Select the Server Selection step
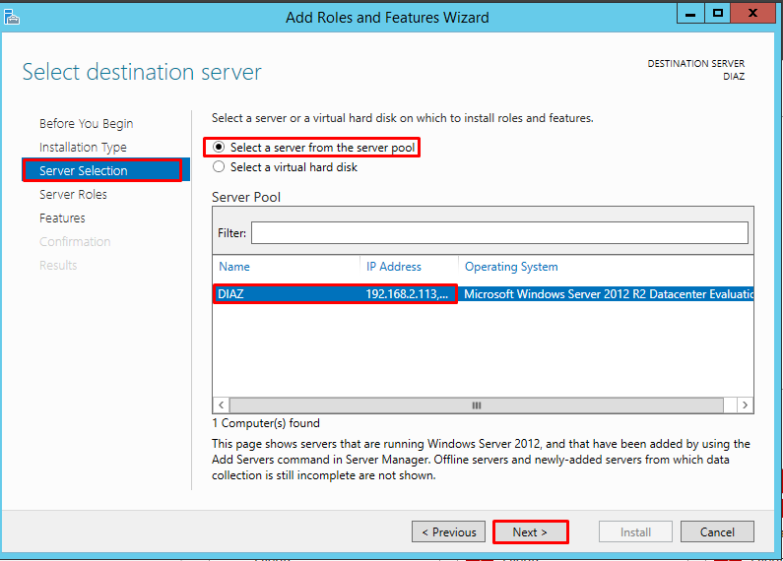The image size is (783, 561). tap(84, 171)
